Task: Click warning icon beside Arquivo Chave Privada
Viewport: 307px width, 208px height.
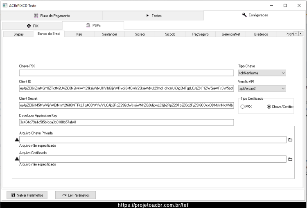Action: tap(17, 140)
